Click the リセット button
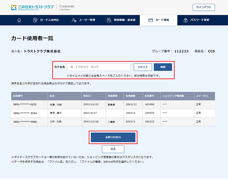Image resolution: width=228 pixels, height=179 pixels. (143, 67)
